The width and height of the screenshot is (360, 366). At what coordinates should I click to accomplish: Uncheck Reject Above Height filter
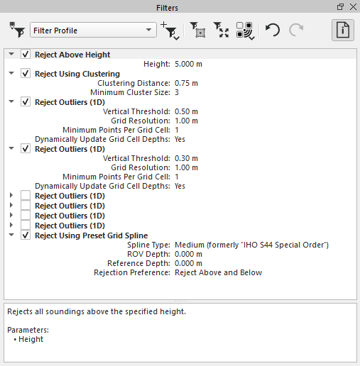pos(26,55)
